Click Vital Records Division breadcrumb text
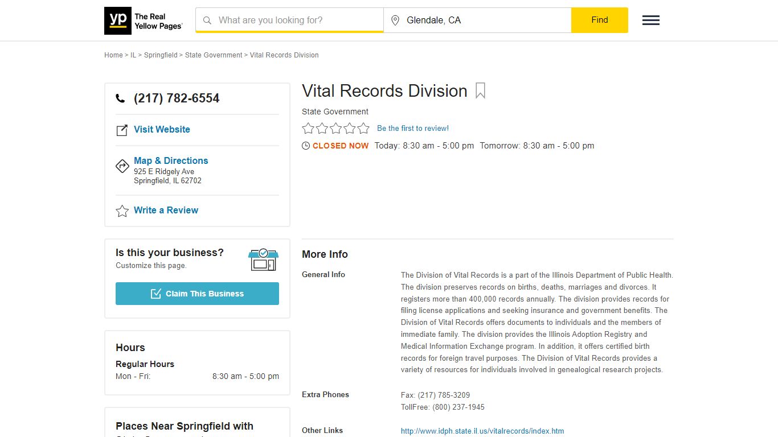This screenshot has width=778, height=437. [x=284, y=55]
